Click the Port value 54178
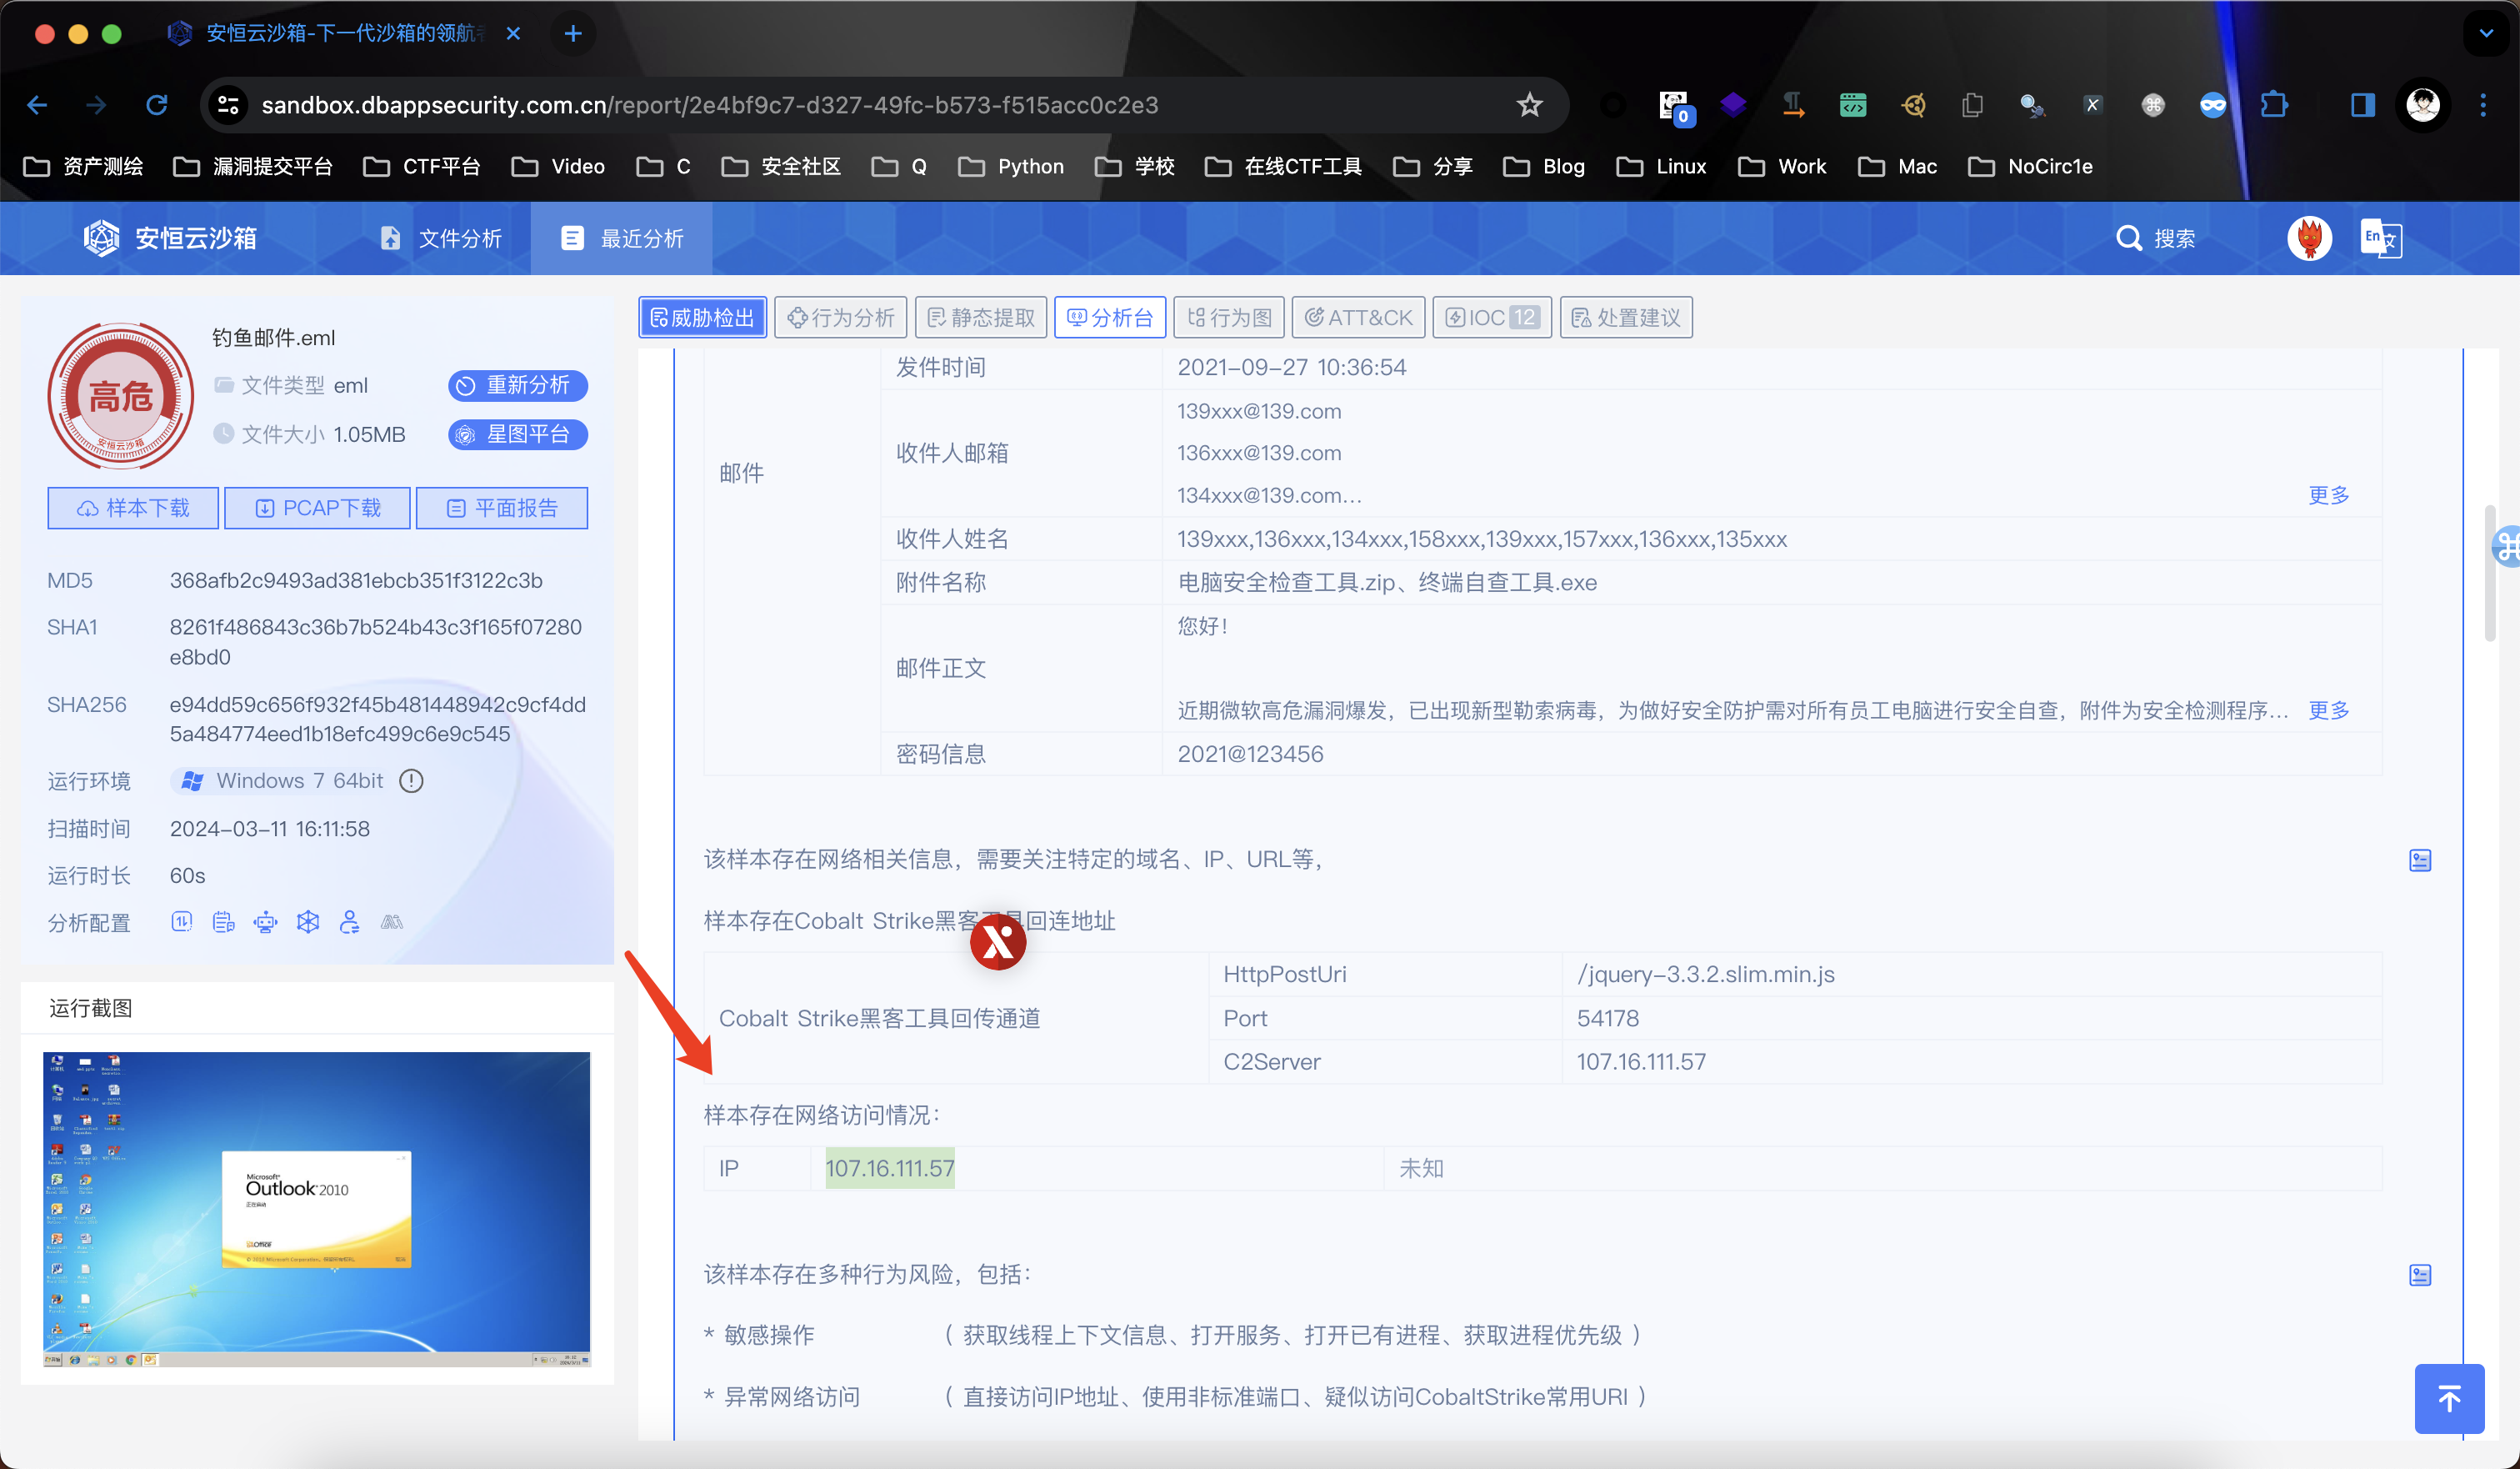 (x=1608, y=1018)
